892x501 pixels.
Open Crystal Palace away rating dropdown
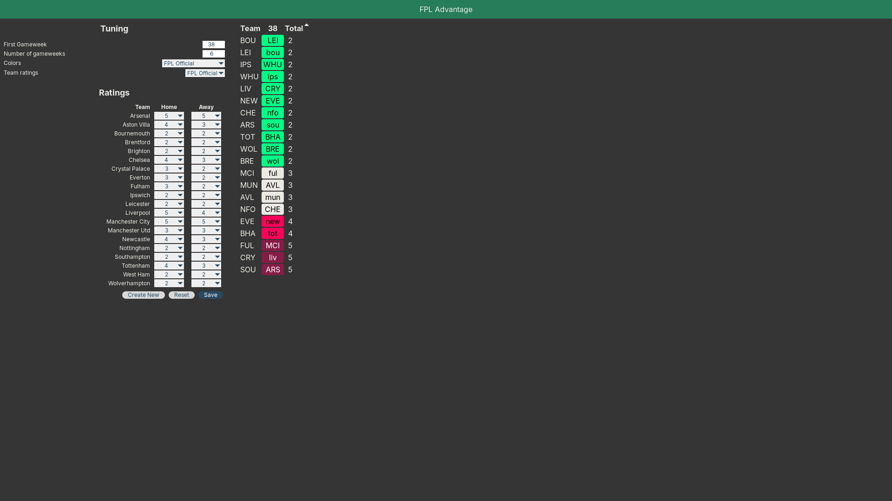(x=206, y=169)
